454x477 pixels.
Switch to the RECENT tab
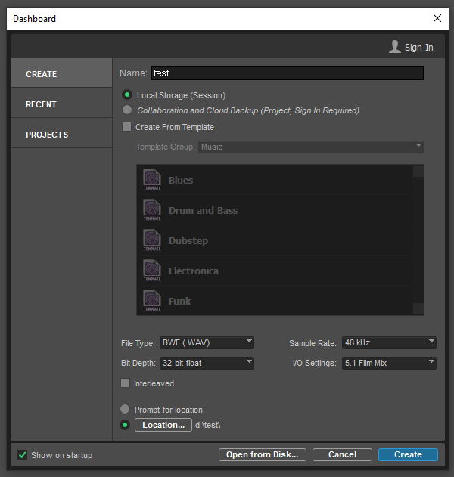point(61,104)
